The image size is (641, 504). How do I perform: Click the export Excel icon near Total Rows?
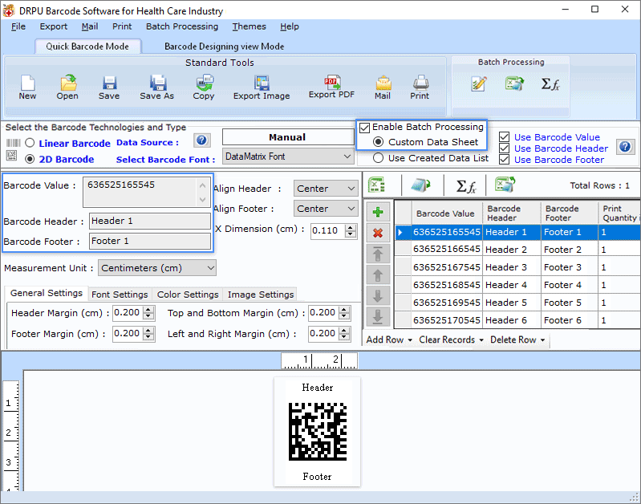[505, 185]
